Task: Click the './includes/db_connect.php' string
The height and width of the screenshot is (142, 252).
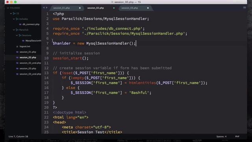Action: [x=112, y=29]
